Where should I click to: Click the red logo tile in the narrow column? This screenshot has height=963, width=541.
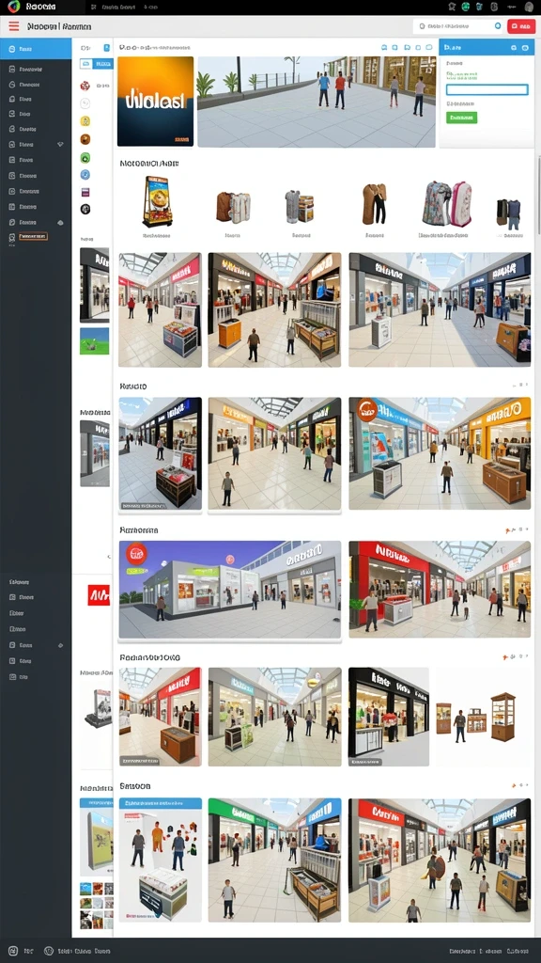point(98,594)
